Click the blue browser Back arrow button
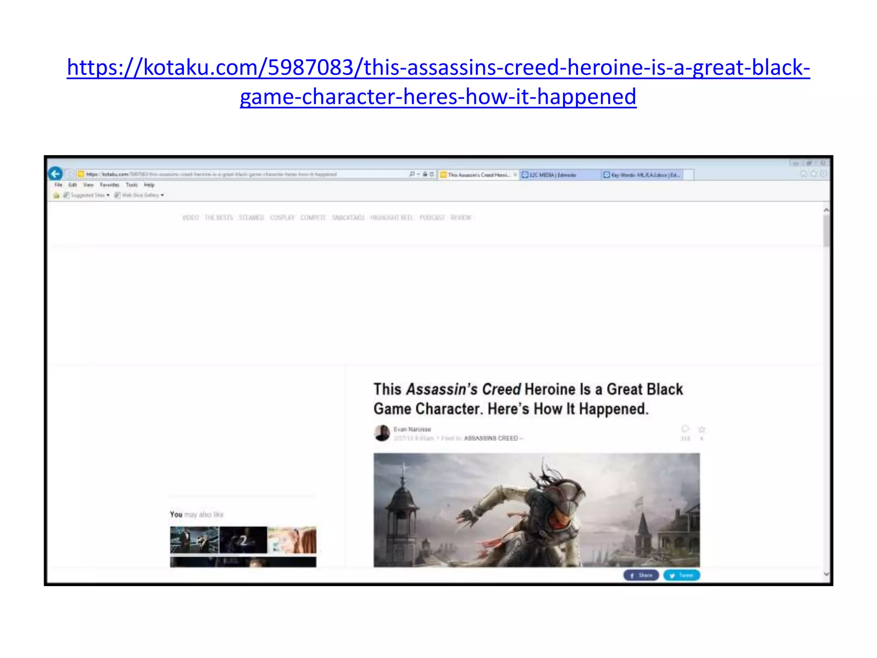The width and height of the screenshot is (877, 658). pos(55,173)
